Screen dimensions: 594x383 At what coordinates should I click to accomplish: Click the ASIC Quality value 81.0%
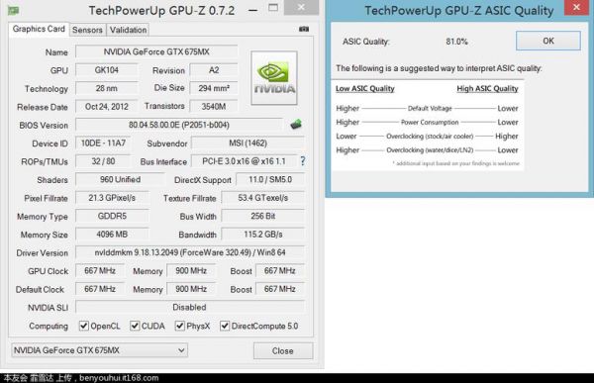[456, 42]
